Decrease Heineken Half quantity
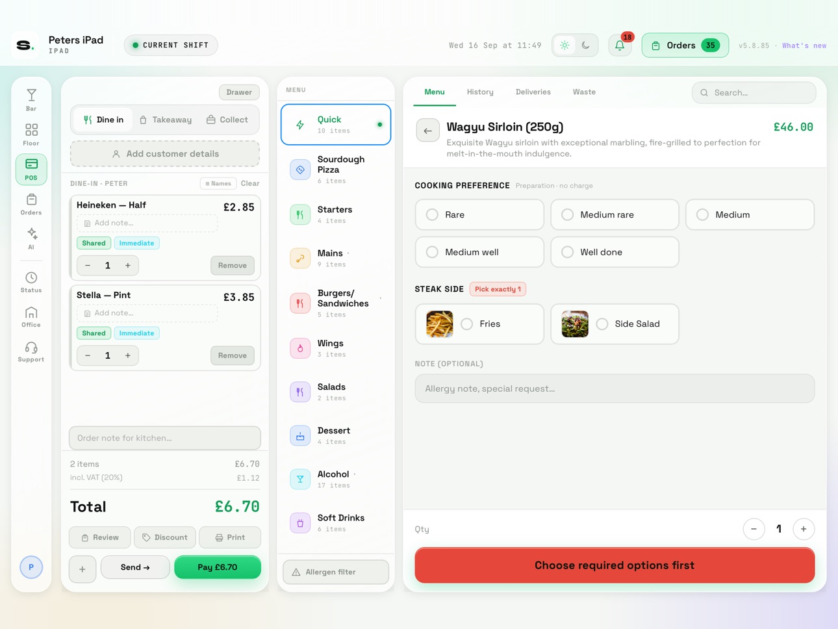This screenshot has width=838, height=629. [88, 265]
